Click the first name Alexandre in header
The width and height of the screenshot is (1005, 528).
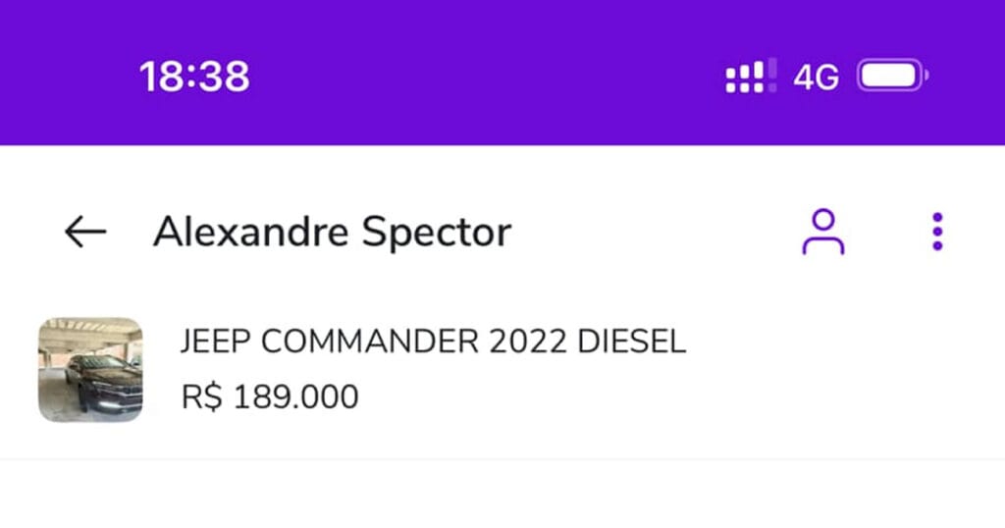251,233
